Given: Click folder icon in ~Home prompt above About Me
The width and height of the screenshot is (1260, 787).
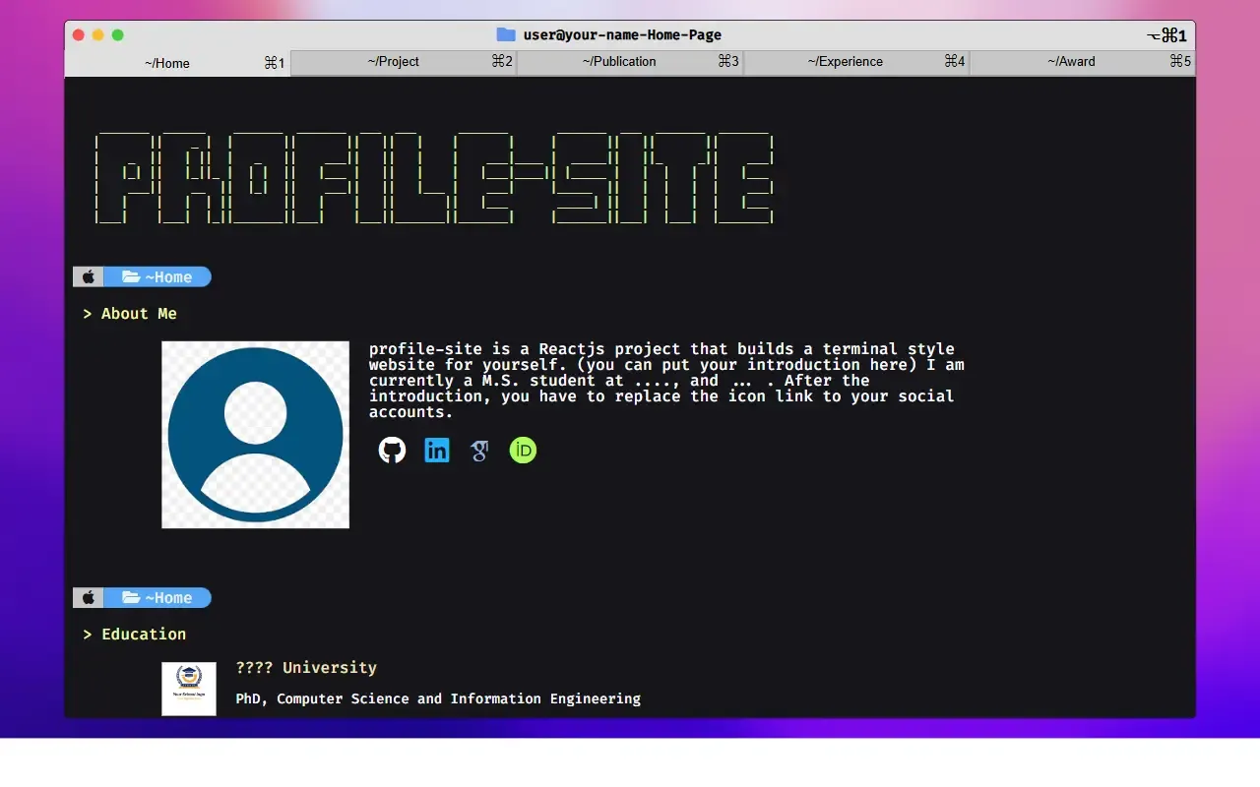Looking at the screenshot, I should click(x=130, y=277).
